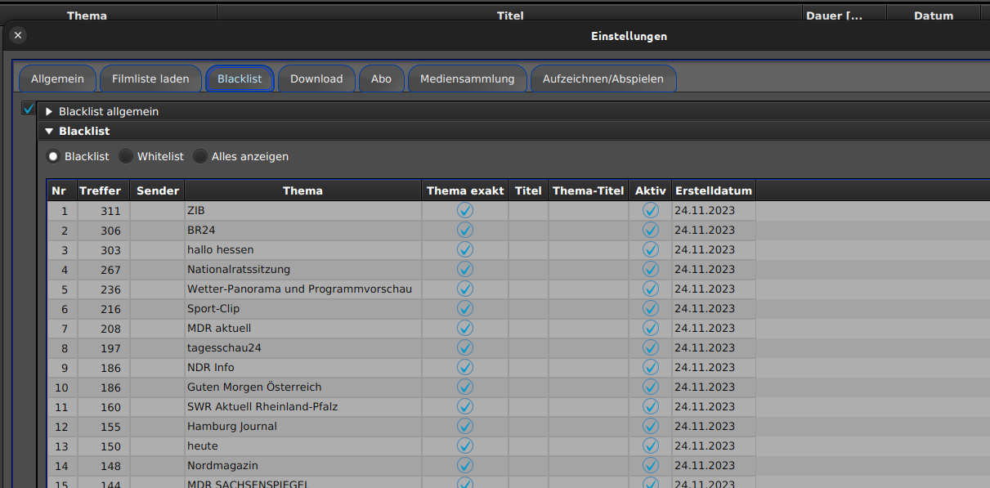Toggle Aktiv for Guten Morgen Österreich
Screen dimensions: 990x488
[651, 387]
